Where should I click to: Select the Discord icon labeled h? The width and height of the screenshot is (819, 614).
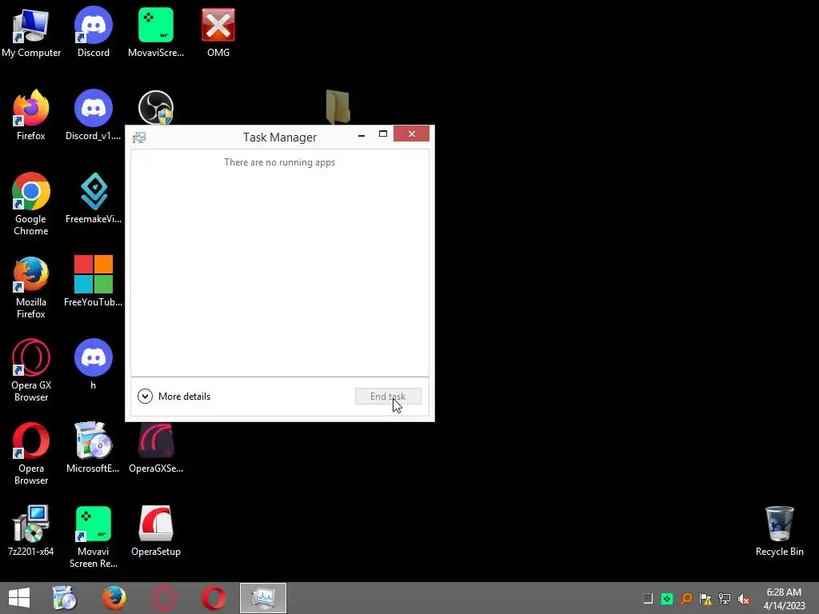pos(94,365)
